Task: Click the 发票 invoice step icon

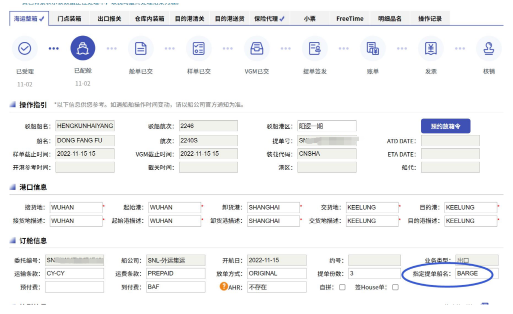Action: pyautogui.click(x=431, y=48)
